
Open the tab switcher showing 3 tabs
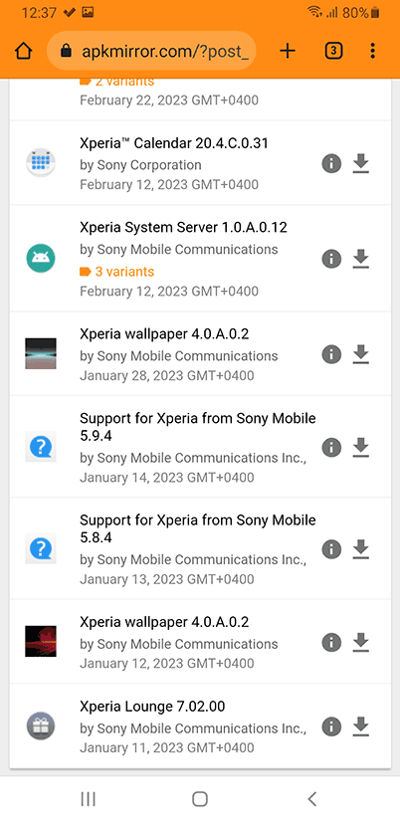click(x=333, y=51)
